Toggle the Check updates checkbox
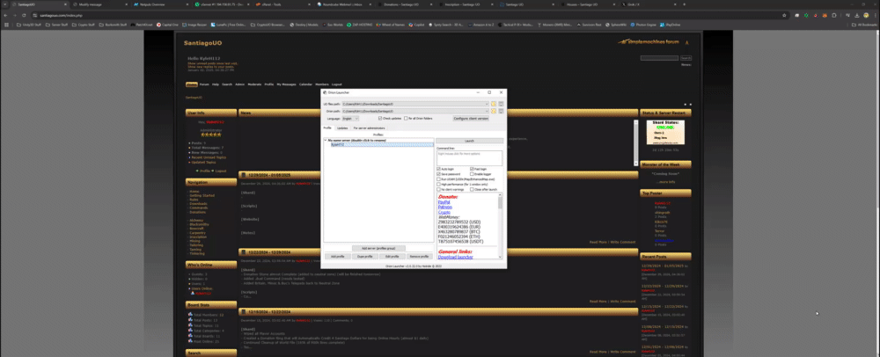 click(378, 118)
